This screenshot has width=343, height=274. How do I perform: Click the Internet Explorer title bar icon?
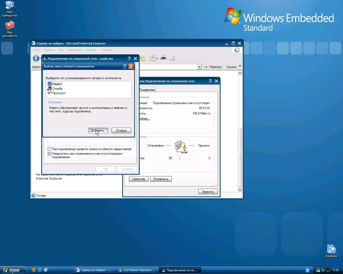pos(33,43)
